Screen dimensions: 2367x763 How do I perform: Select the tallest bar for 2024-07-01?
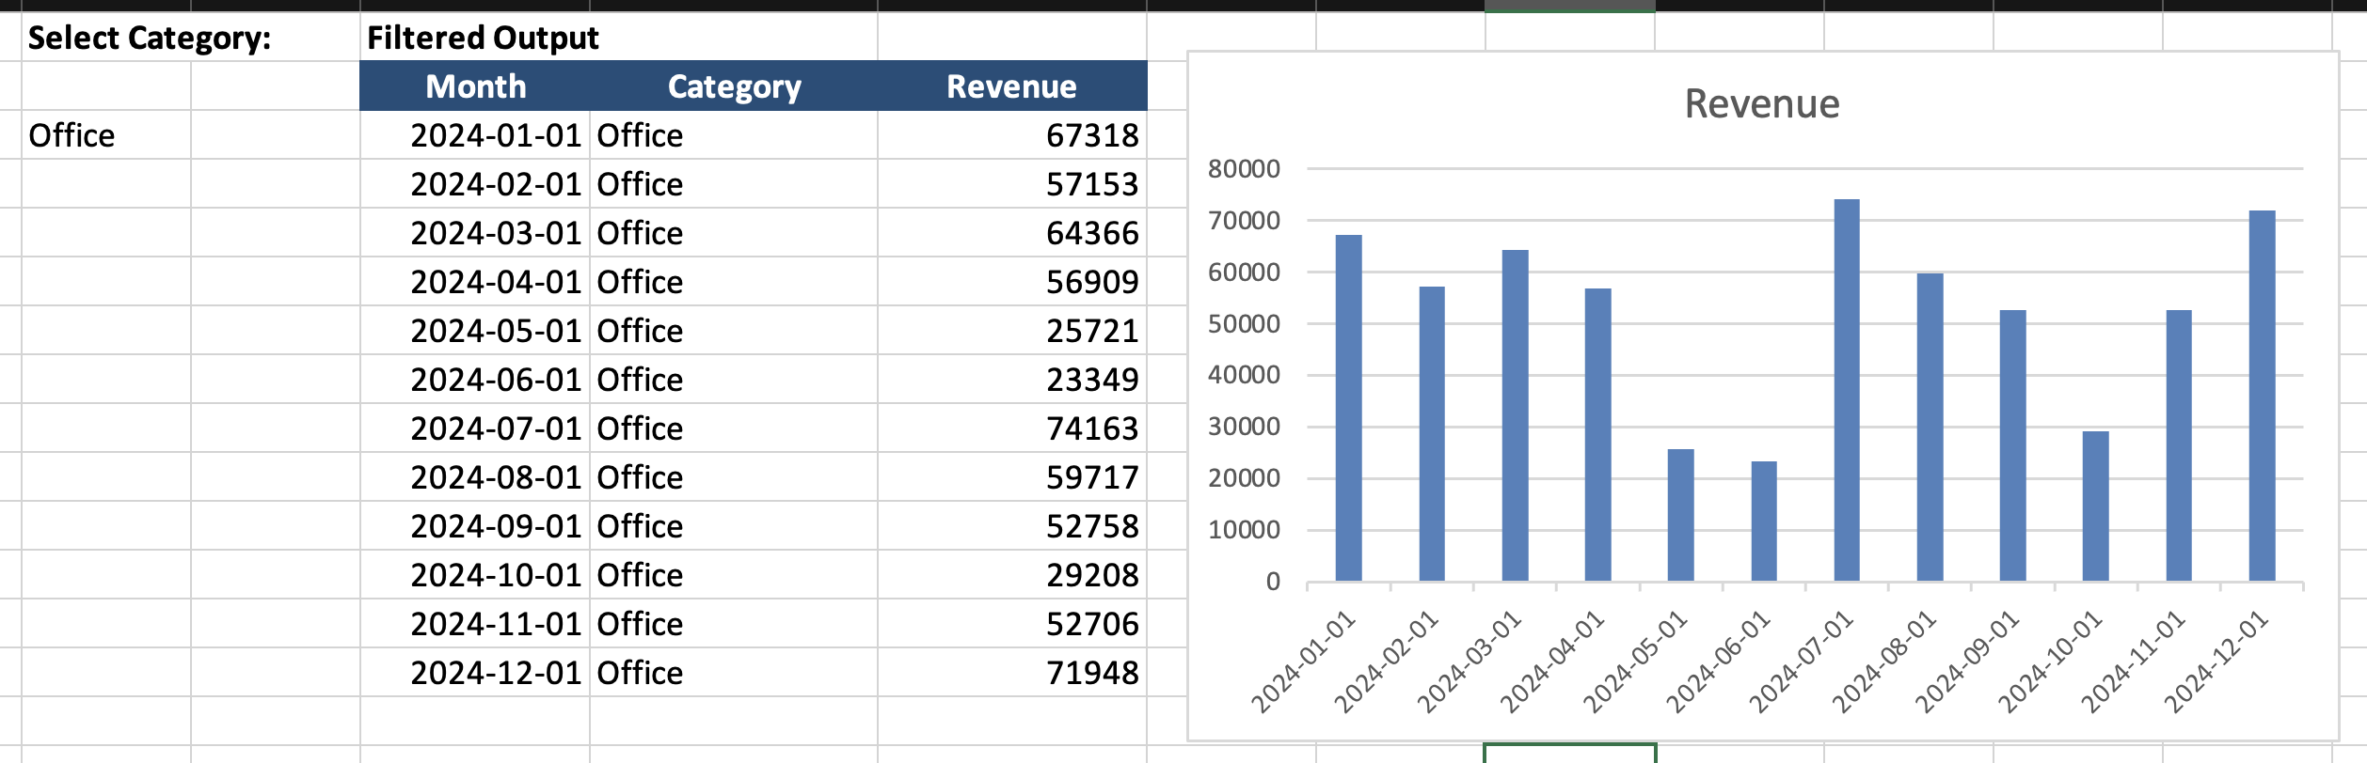1846,390
